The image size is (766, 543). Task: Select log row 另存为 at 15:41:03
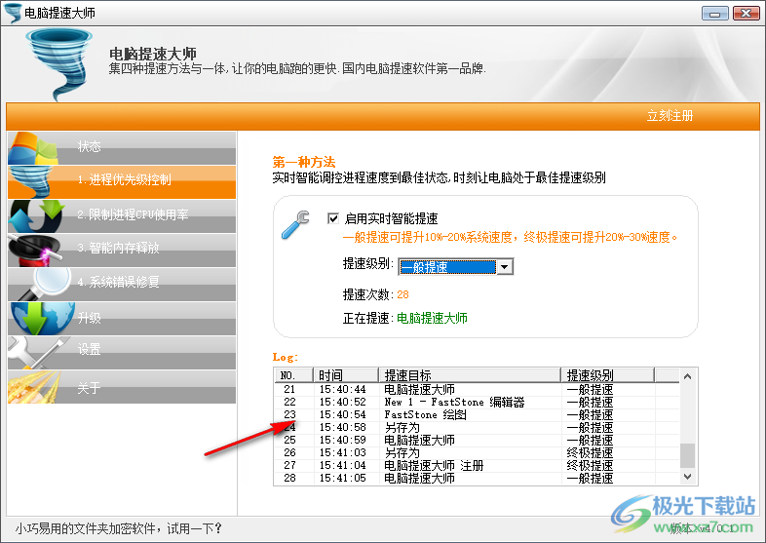point(477,453)
